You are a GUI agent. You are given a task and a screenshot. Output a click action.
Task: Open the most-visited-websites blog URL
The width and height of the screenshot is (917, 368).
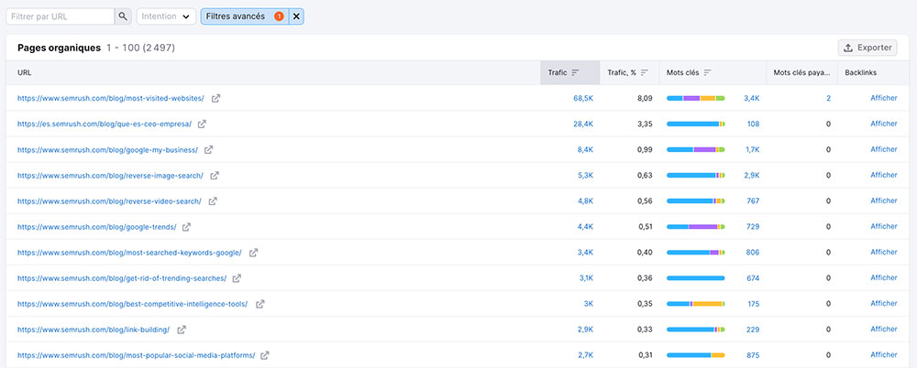point(111,99)
